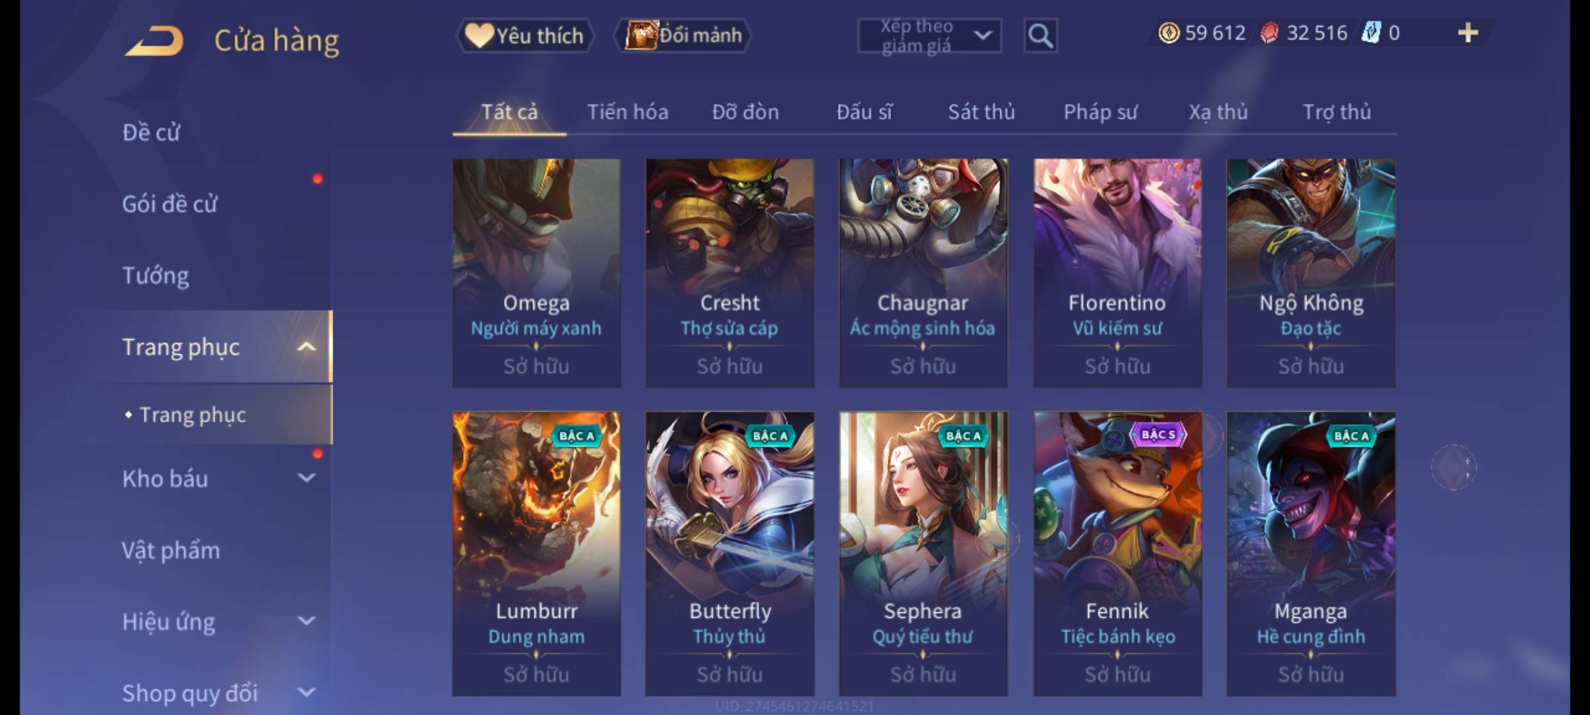Choose the Trang phục sub-item
This screenshot has height=715, width=1590.
point(193,414)
